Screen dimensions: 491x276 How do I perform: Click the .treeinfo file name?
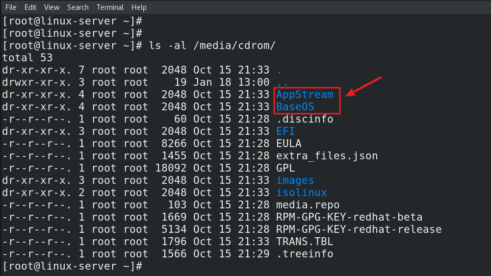coord(305,254)
